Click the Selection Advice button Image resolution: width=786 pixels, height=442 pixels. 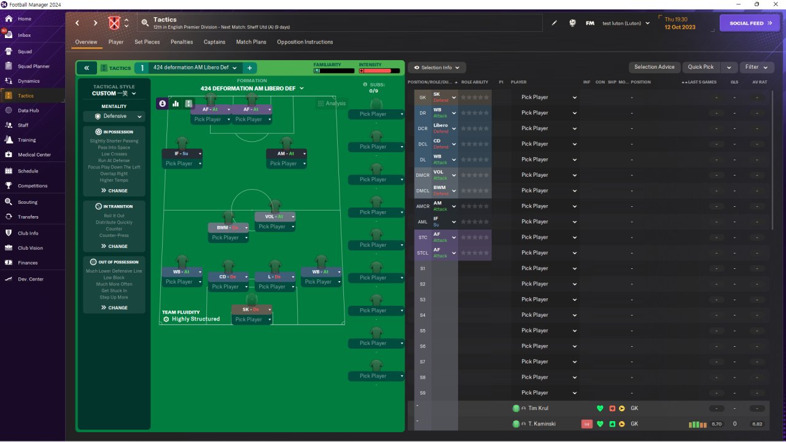pyautogui.click(x=655, y=68)
